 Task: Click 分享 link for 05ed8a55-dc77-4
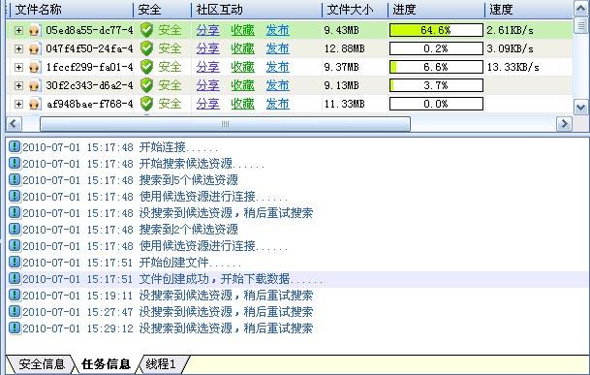[x=207, y=30]
